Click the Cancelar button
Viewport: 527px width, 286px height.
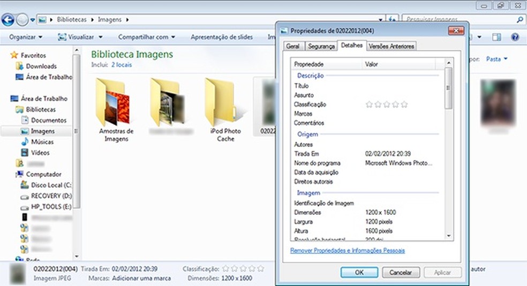click(401, 272)
